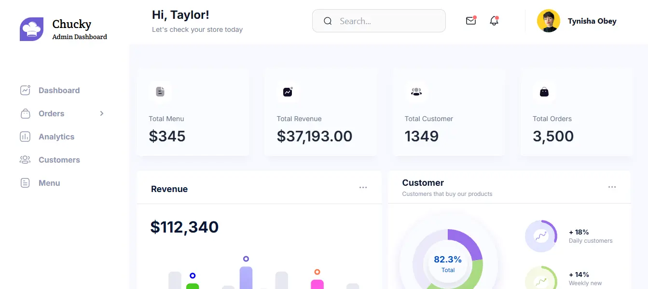The width and height of the screenshot is (648, 289).
Task: Click the Menu list sidebar icon
Action: pos(25,183)
